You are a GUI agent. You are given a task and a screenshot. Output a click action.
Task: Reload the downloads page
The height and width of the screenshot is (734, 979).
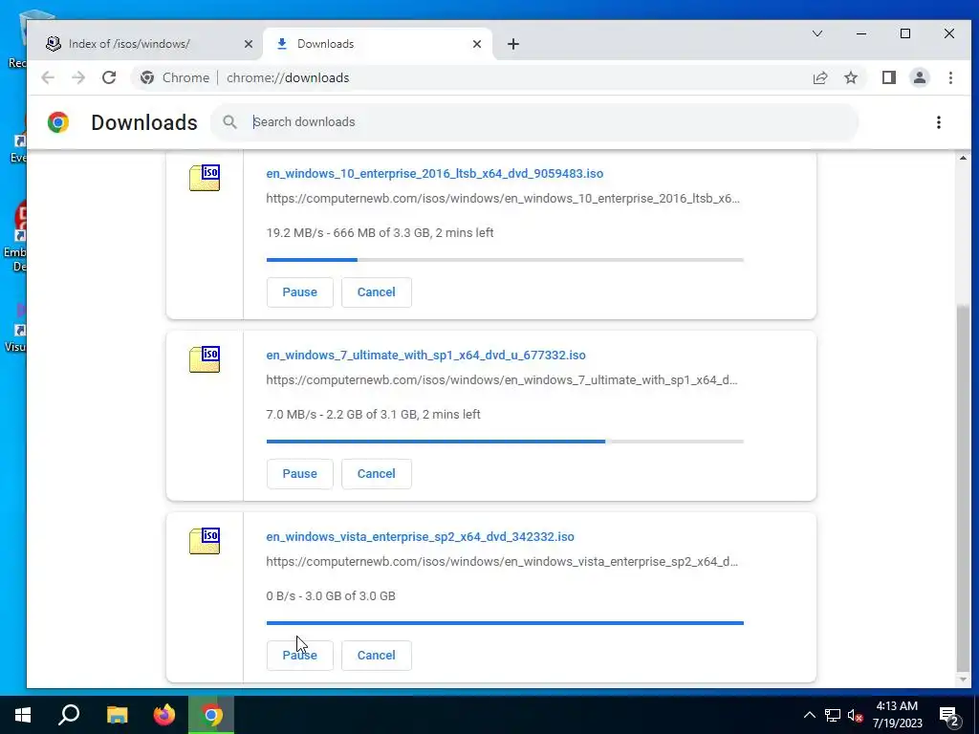tap(109, 78)
